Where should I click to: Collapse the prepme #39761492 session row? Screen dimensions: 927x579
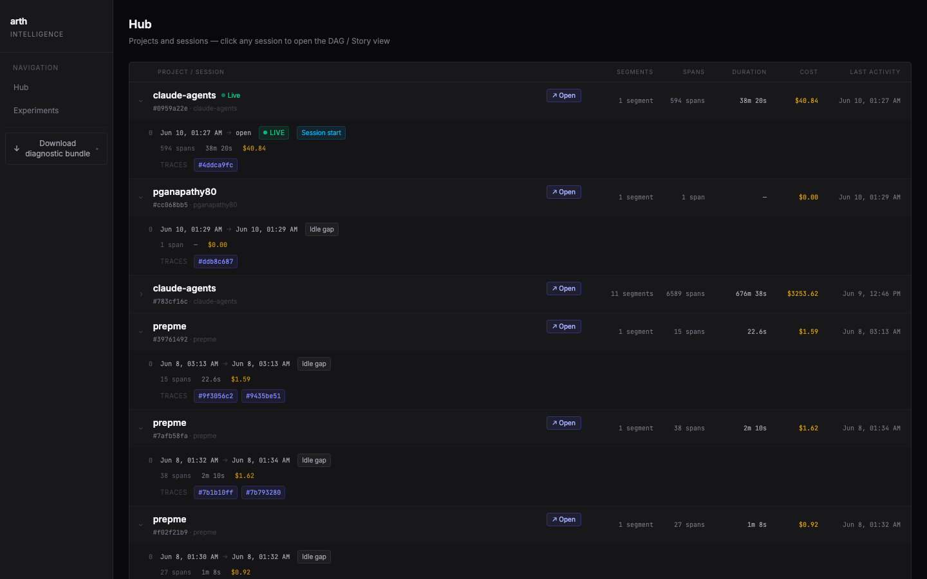[x=140, y=332]
